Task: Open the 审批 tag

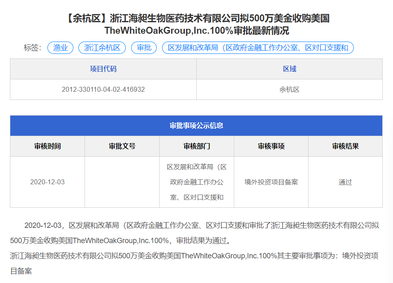Action: point(144,47)
